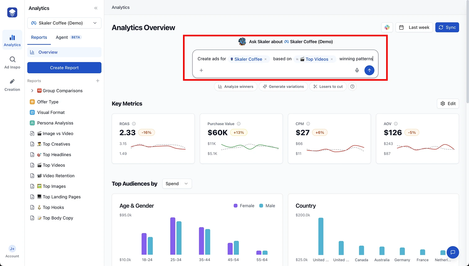The image size is (469, 266).
Task: Remove the Top Videos chip
Action: [332, 59]
